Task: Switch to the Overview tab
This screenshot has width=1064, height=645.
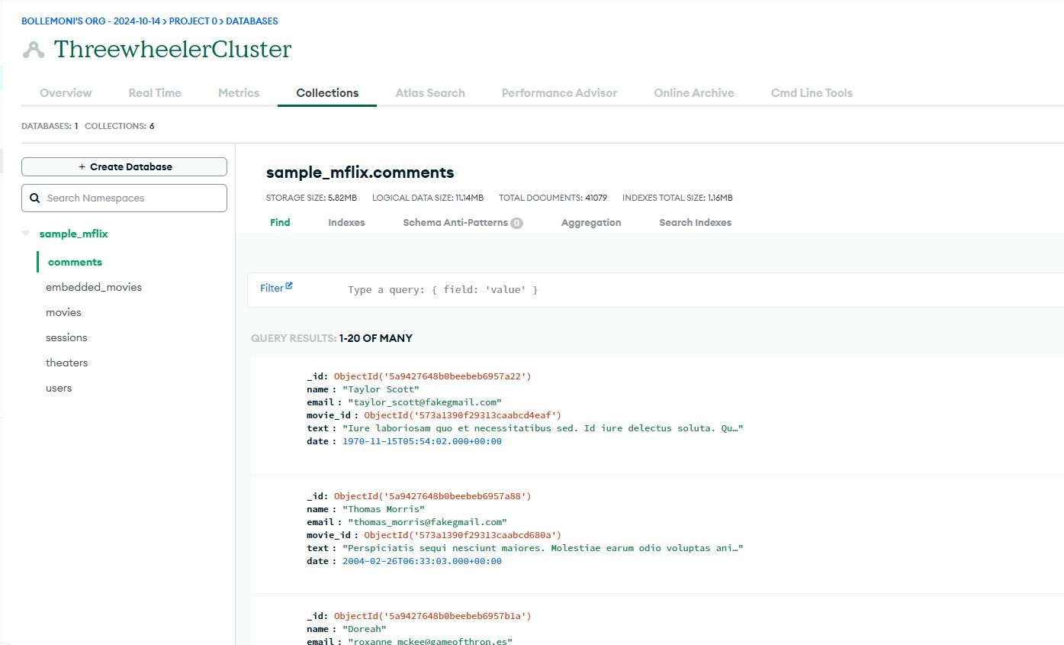Action: pyautogui.click(x=66, y=93)
